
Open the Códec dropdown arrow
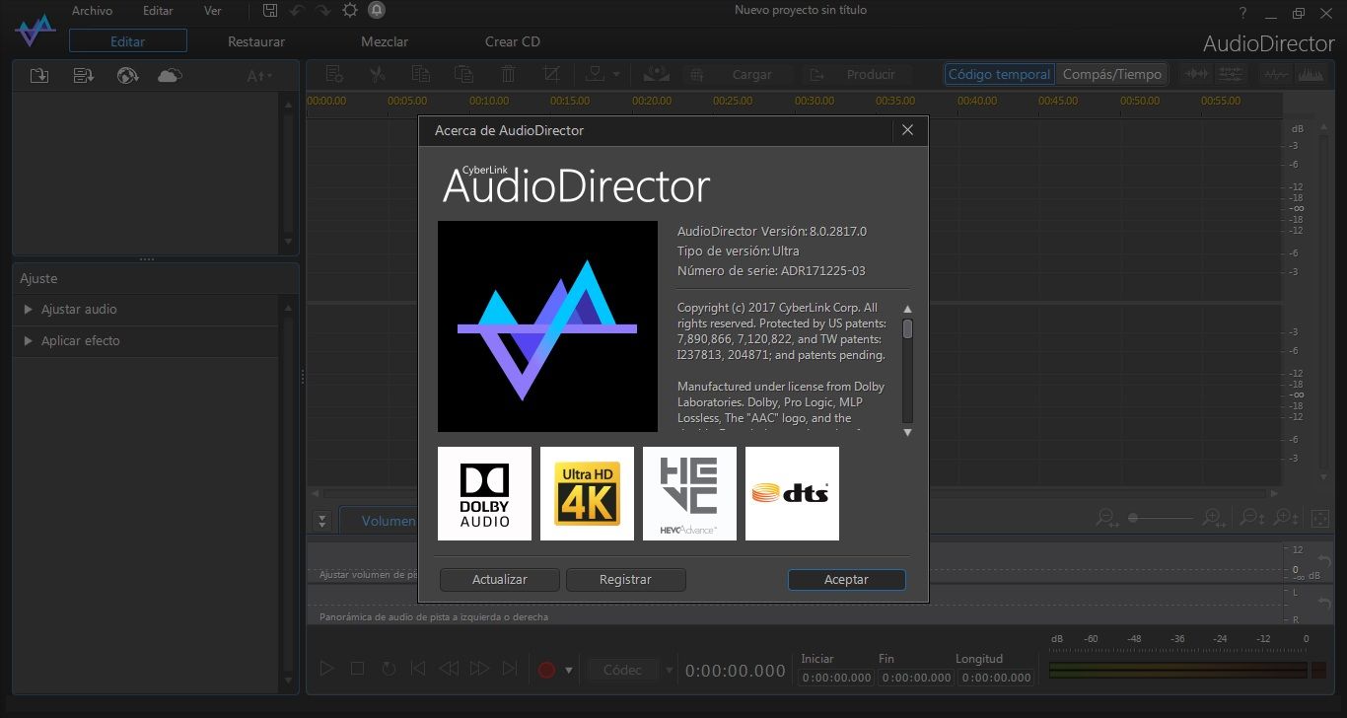pyautogui.click(x=670, y=671)
